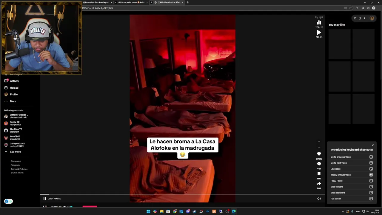Click the vidIQ play count icon
This screenshot has width=382, height=215.
tap(319, 33)
